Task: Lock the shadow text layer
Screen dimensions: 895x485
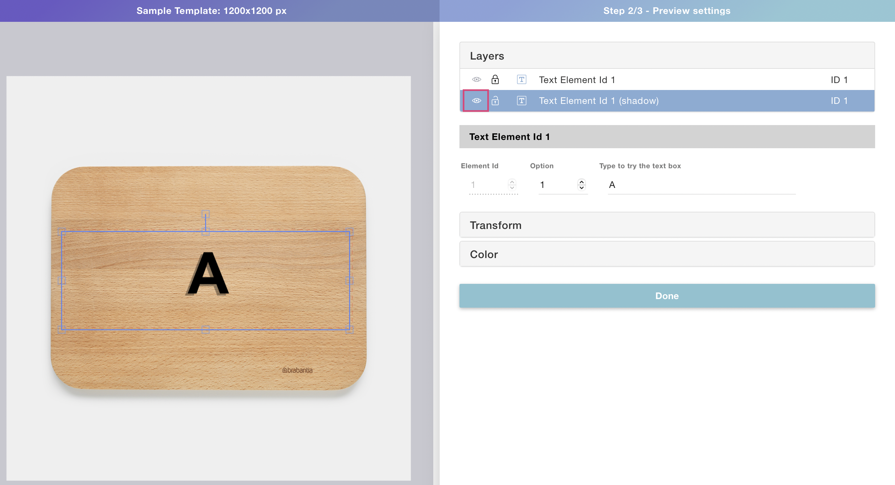Action: click(495, 101)
